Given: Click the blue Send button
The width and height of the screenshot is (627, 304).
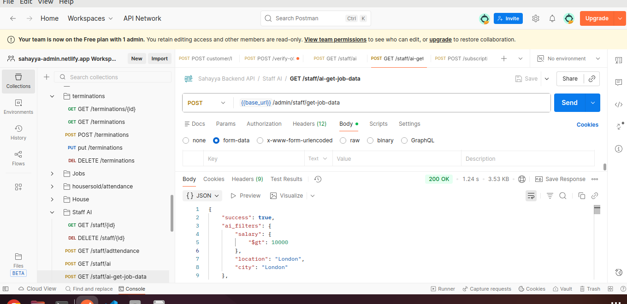Looking at the screenshot, I should [569, 103].
